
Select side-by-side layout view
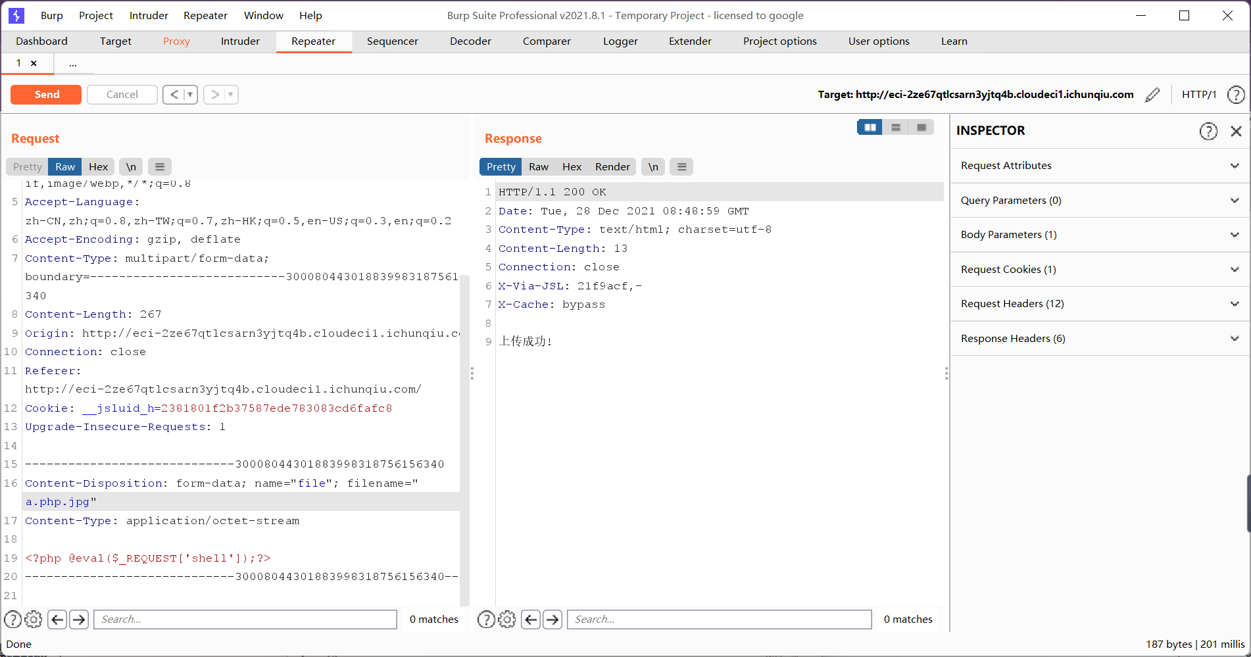click(x=870, y=128)
